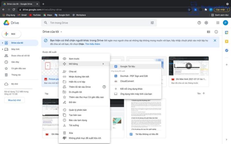Click Mua bộ nhớ button
Viewport: 231px width, 144px height.
(14, 100)
